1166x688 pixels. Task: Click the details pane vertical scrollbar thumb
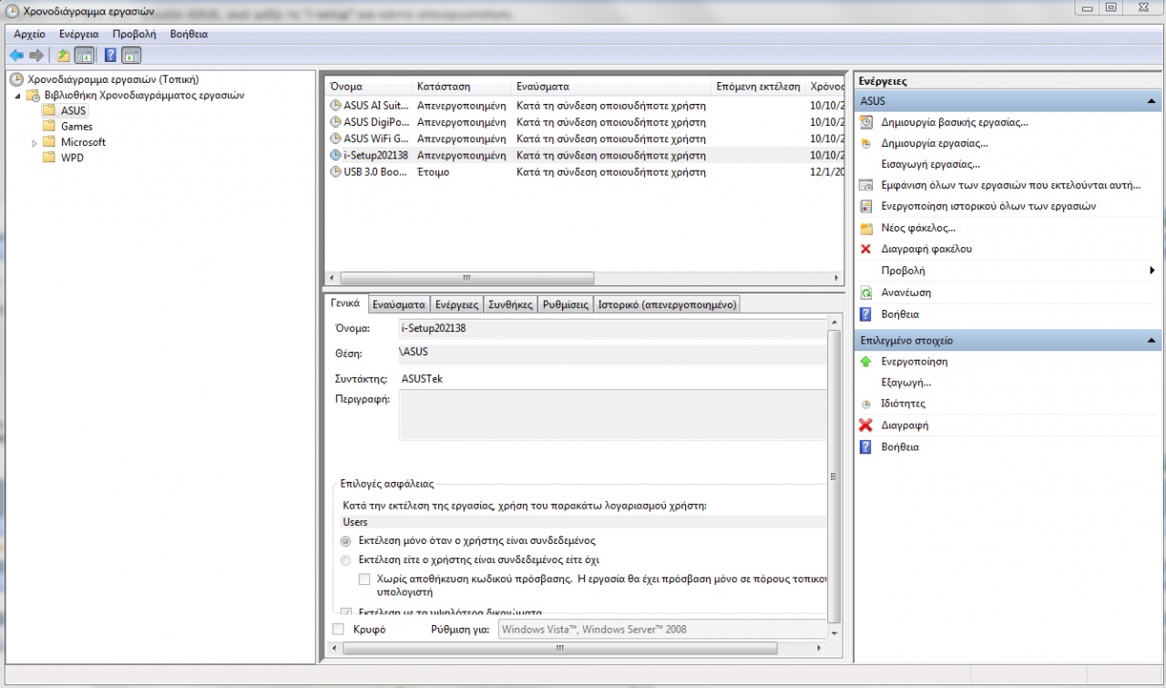(834, 476)
